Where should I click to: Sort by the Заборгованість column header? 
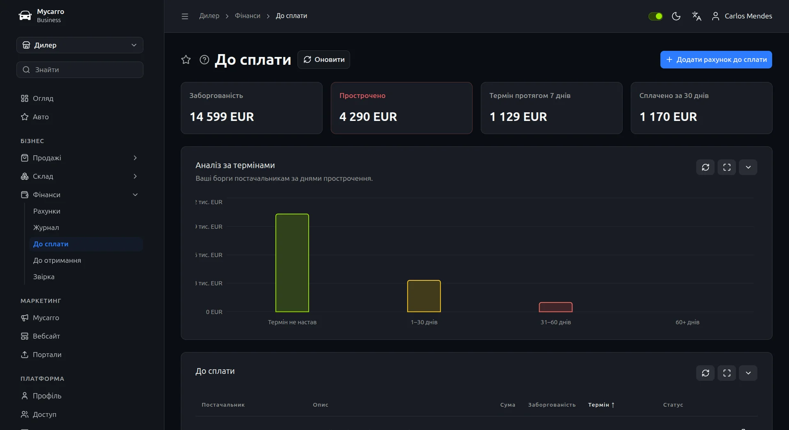tap(552, 405)
